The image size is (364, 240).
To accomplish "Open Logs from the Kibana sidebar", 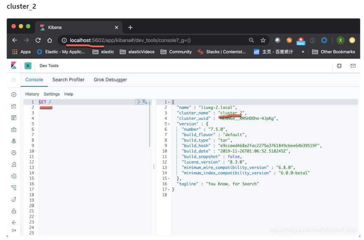I will point(14,176).
